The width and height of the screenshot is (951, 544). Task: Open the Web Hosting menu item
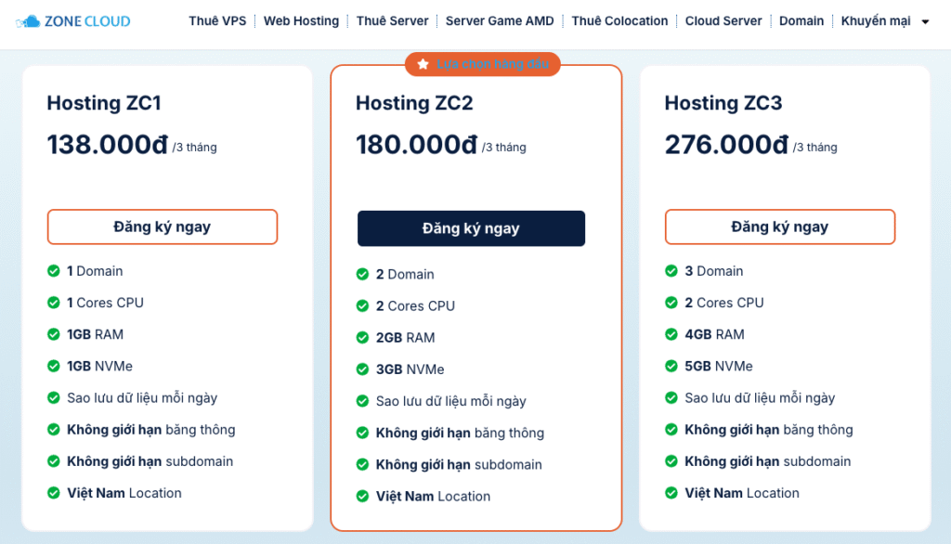coord(301,20)
